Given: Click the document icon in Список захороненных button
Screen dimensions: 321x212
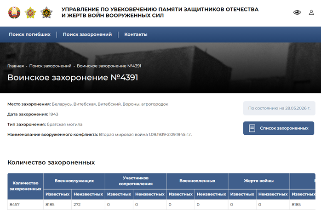Looking at the screenshot, I should pyautogui.click(x=252, y=128).
